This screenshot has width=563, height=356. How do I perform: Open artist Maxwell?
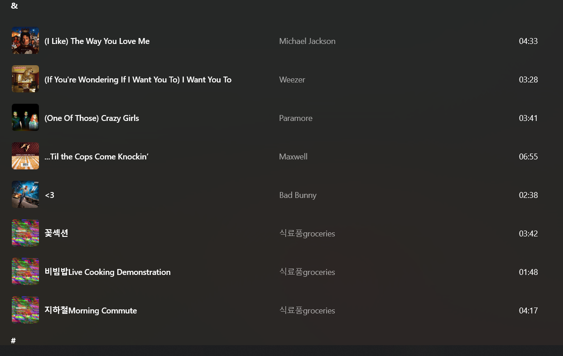pyautogui.click(x=293, y=157)
